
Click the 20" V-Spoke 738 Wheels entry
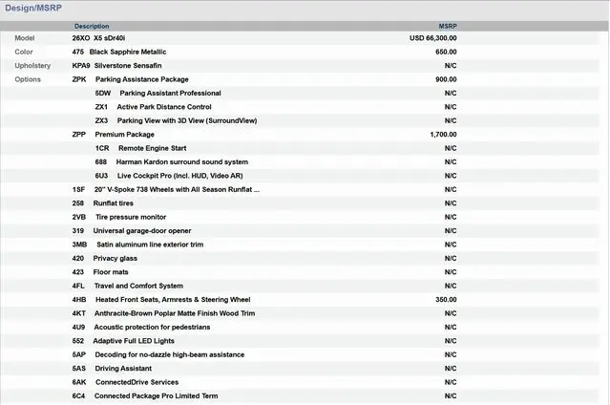click(x=177, y=190)
